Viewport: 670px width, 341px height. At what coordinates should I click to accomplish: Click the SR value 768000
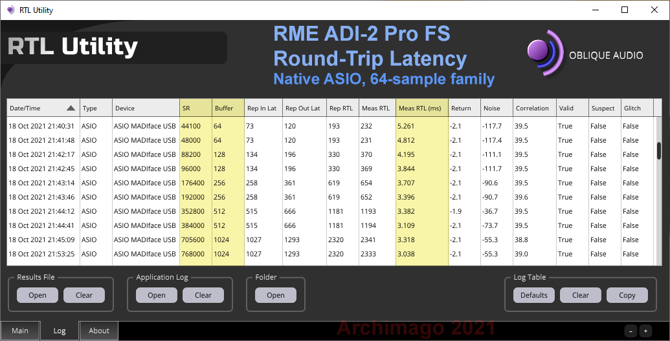click(x=193, y=254)
